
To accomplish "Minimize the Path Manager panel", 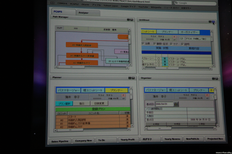I will (x=128, y=20).
